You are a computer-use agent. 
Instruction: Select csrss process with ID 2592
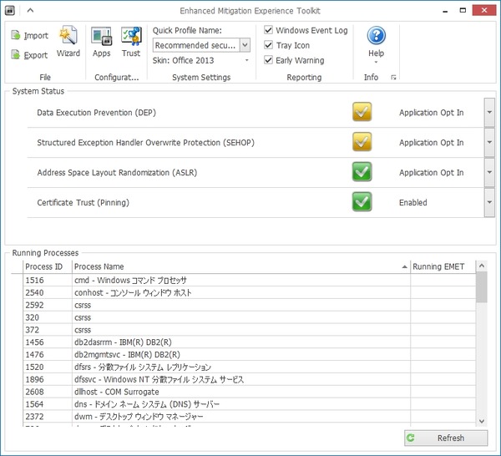coord(249,305)
